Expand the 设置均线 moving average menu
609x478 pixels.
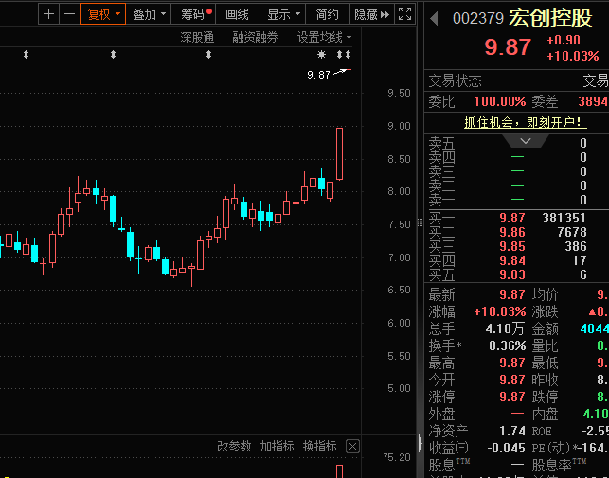324,37
